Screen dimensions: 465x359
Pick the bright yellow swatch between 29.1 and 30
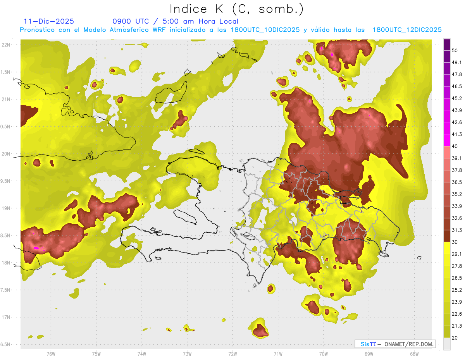click(x=447, y=248)
